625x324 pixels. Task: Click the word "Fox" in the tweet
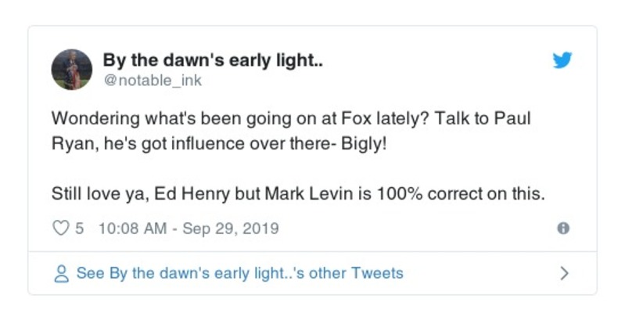tap(356, 120)
